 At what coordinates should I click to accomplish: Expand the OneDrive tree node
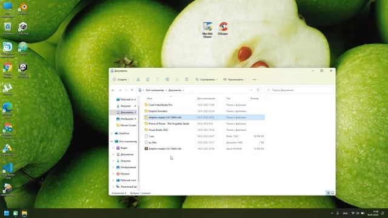tap(112, 133)
